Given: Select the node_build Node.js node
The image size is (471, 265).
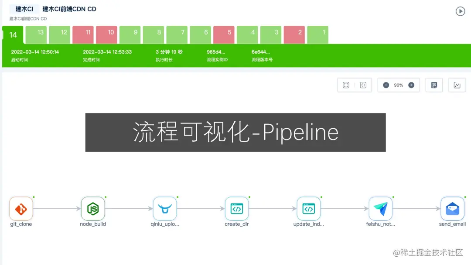Looking at the screenshot, I should click(x=93, y=209).
